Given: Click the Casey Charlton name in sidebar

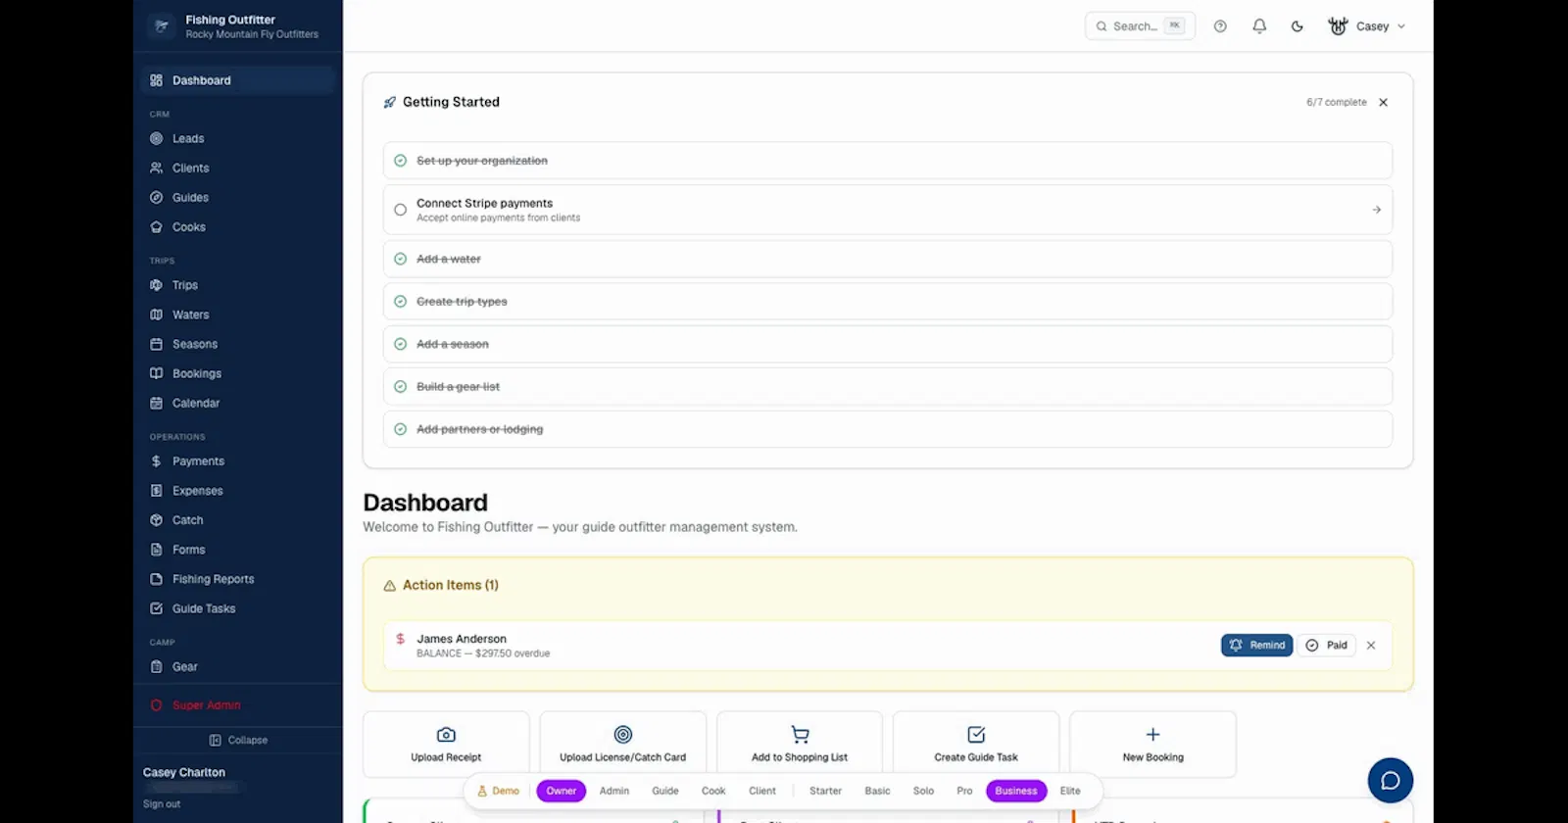Looking at the screenshot, I should tap(184, 773).
